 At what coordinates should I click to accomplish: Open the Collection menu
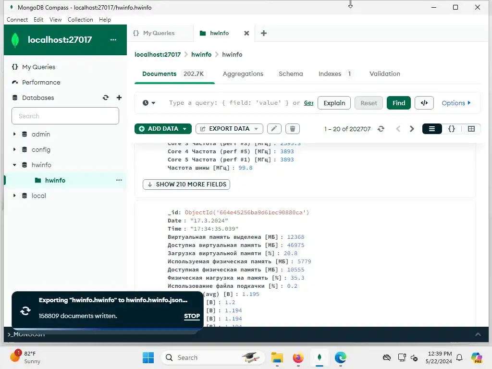click(x=80, y=19)
